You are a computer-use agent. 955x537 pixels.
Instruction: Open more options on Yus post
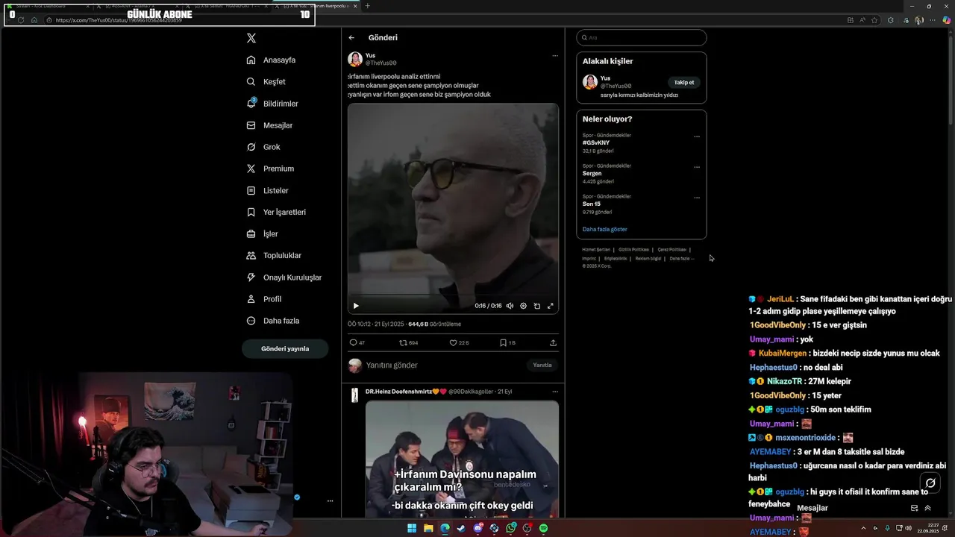point(554,55)
